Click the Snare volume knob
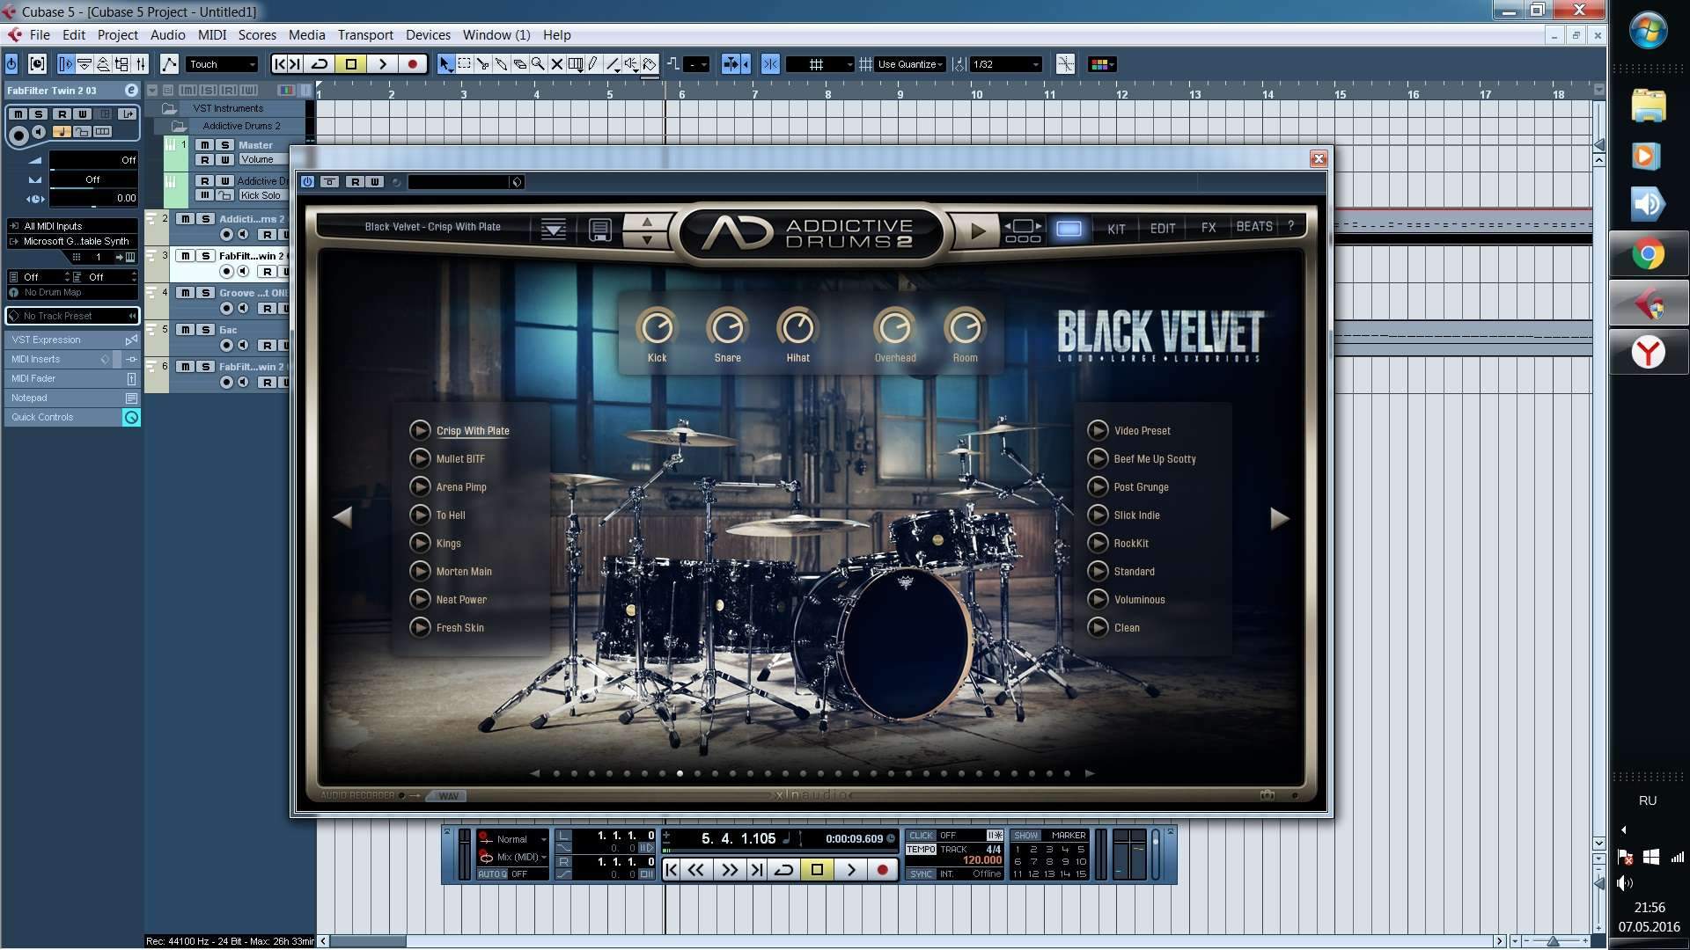Image resolution: width=1690 pixels, height=950 pixels. [x=727, y=328]
